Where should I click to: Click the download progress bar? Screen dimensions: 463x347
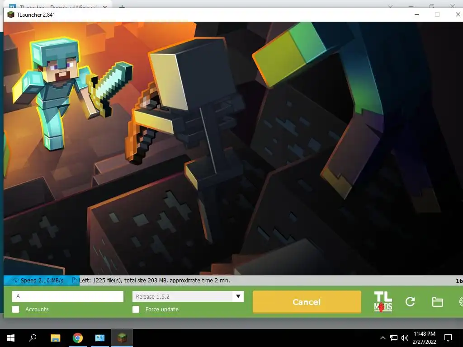[x=233, y=280]
